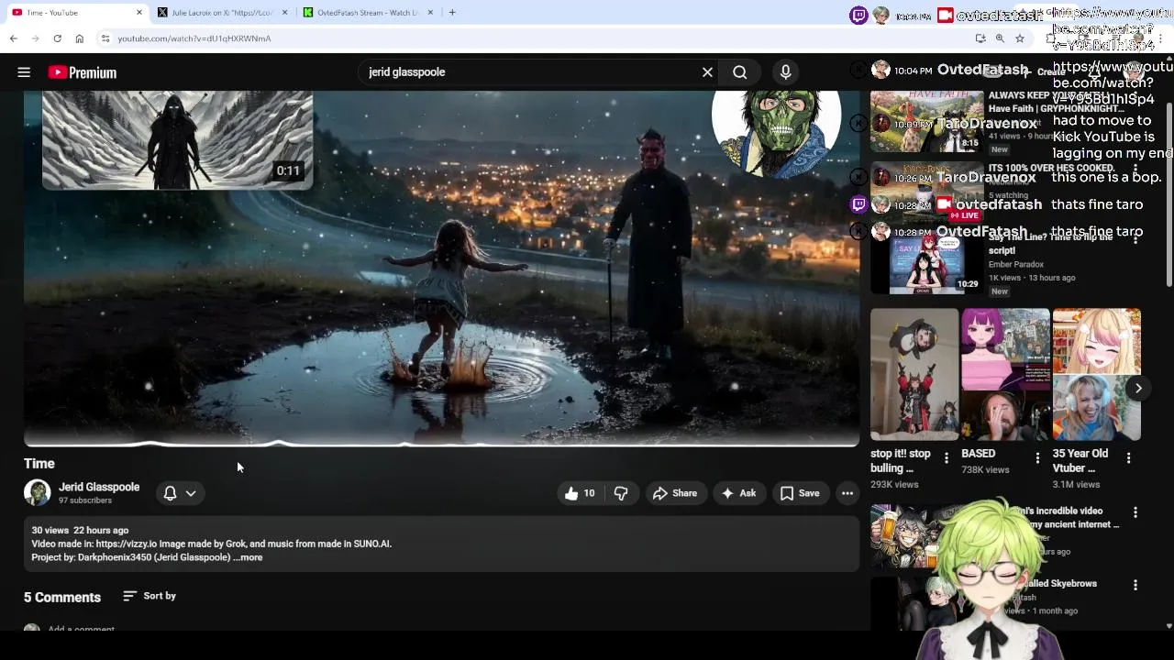The height and width of the screenshot is (660, 1174).
Task: Close the OvtedFatash Stream tab
Action: click(432, 13)
